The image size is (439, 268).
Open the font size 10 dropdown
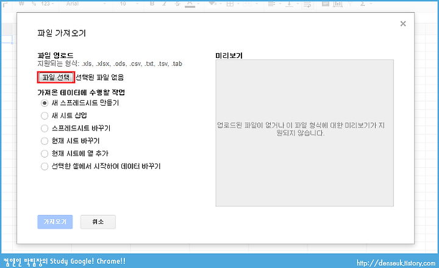click(x=129, y=4)
